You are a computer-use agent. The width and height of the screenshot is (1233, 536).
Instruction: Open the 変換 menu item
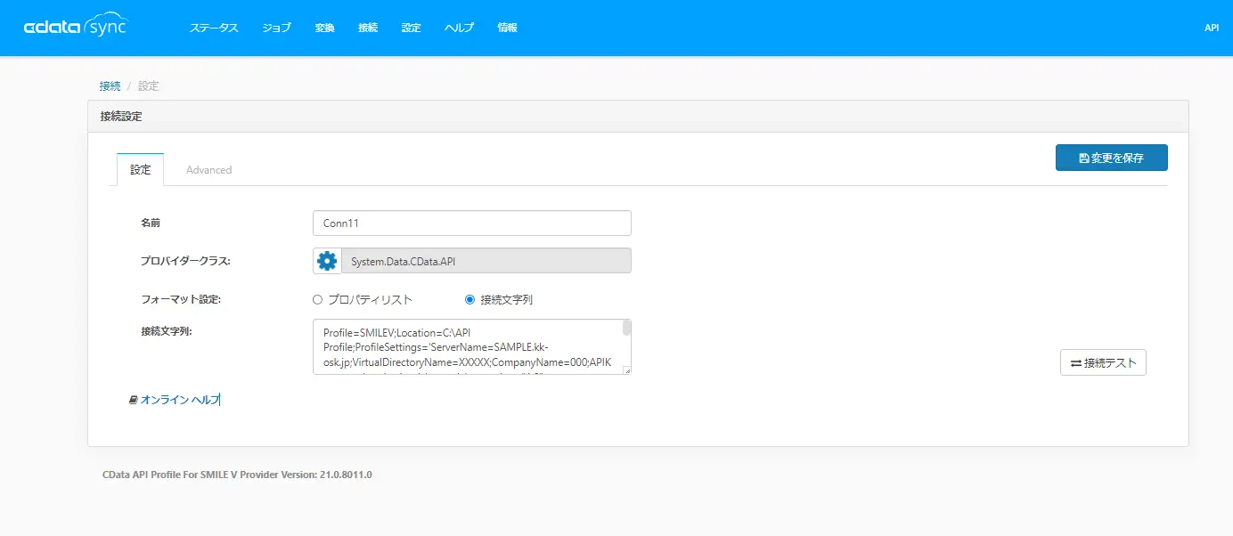pyautogui.click(x=324, y=28)
